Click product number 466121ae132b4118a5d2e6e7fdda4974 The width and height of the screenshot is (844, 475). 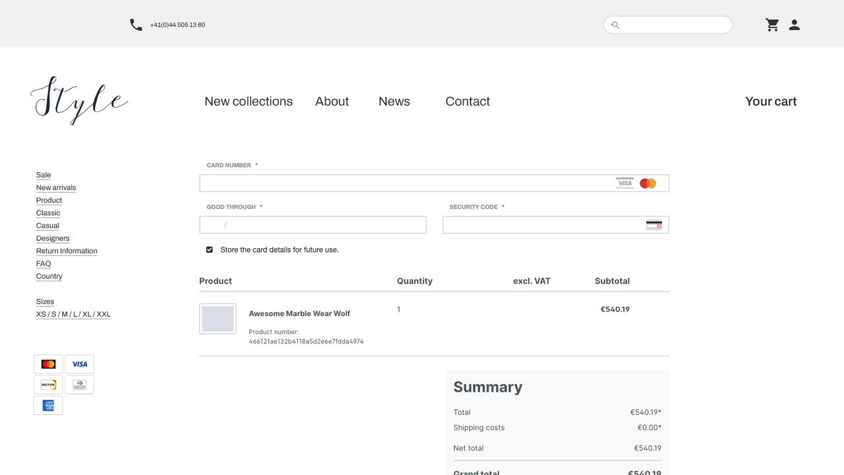pyautogui.click(x=306, y=342)
